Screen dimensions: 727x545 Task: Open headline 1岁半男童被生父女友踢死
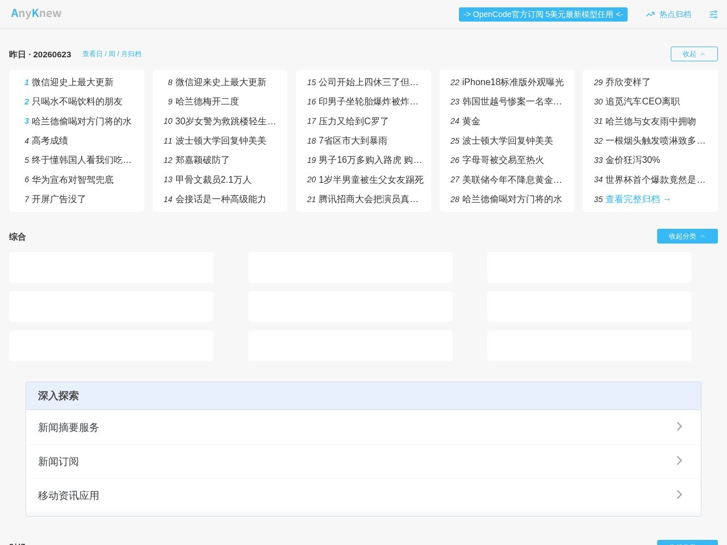coord(371,180)
